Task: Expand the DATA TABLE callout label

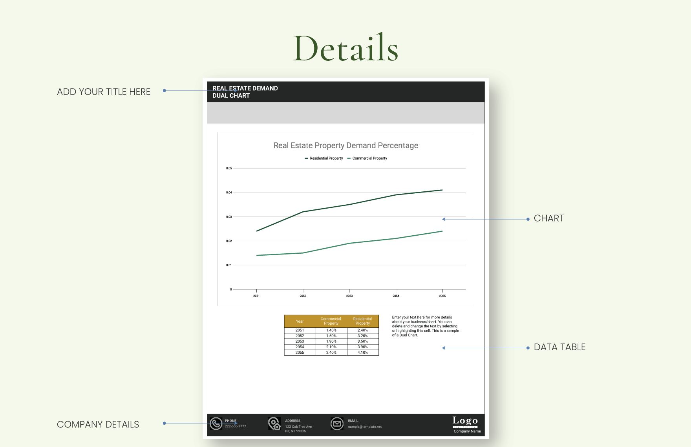Action: click(x=559, y=347)
